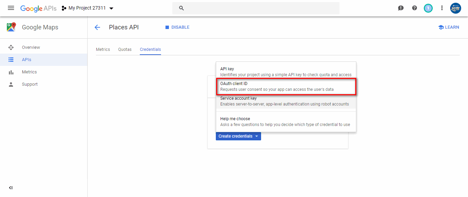Select APIs in the sidebar
Image resolution: width=468 pixels, height=197 pixels.
(44, 60)
